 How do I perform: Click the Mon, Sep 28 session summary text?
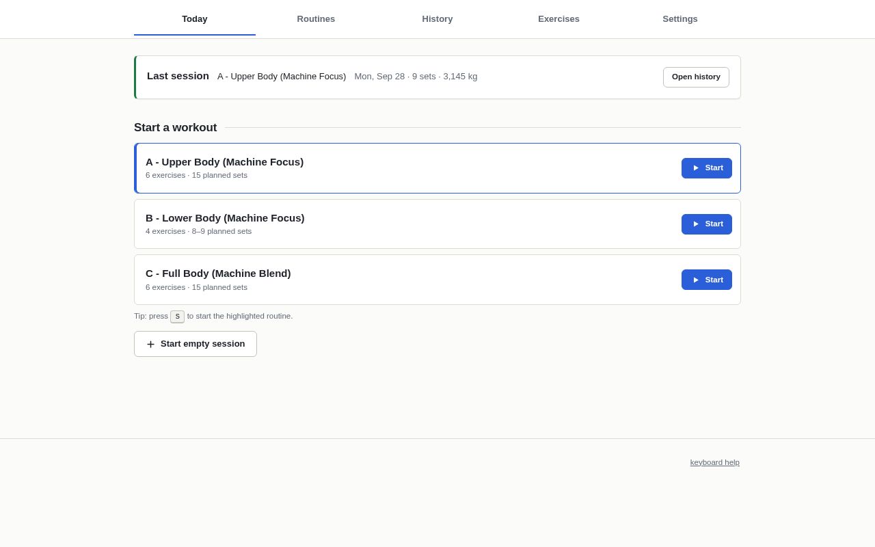point(416,77)
